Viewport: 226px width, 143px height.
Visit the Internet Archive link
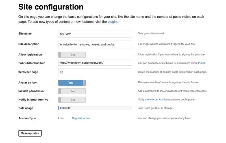(156, 99)
